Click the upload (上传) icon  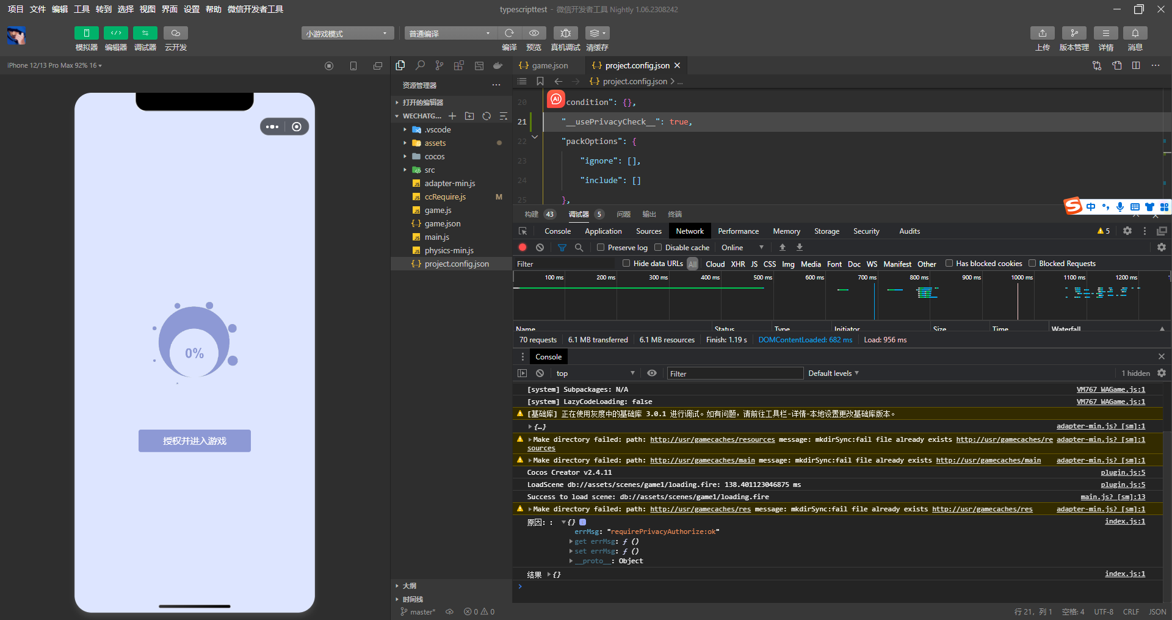point(1042,33)
